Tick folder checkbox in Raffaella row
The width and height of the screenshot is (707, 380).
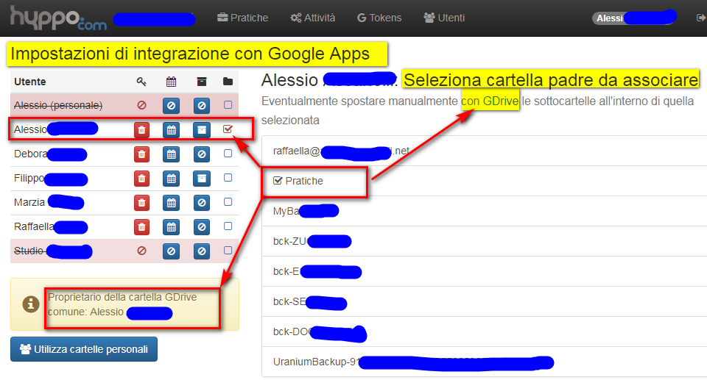point(228,226)
